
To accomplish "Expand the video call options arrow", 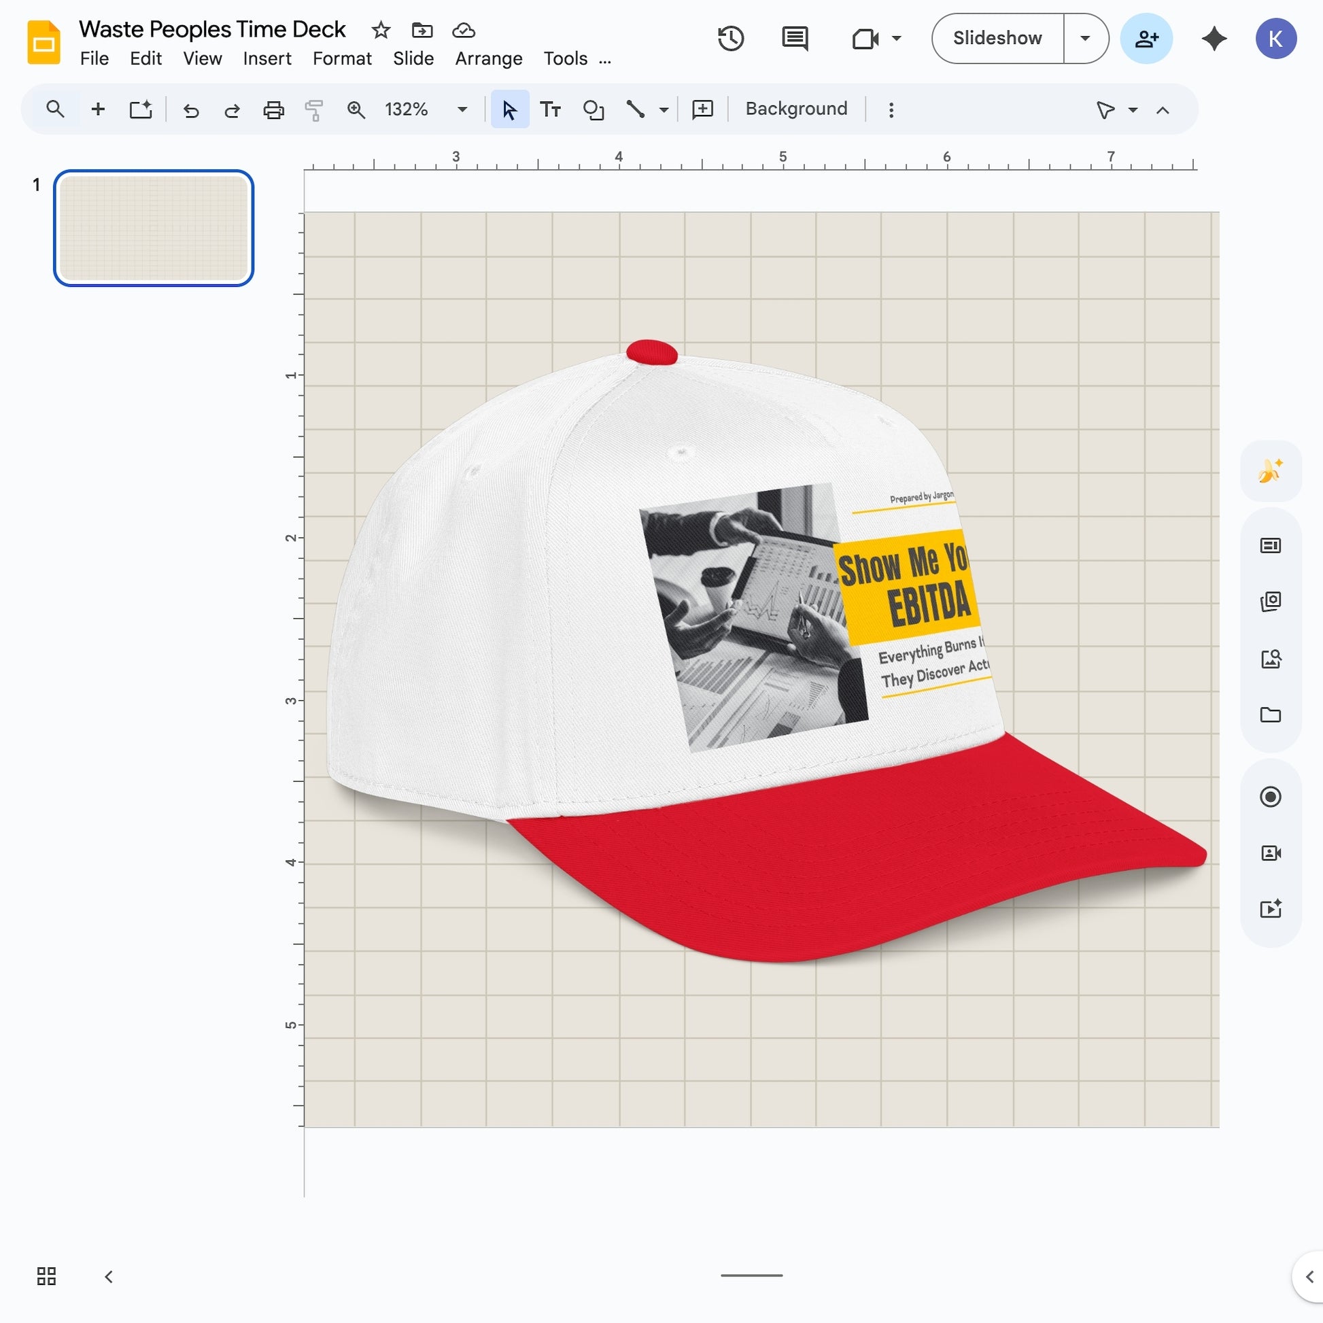I will (896, 38).
